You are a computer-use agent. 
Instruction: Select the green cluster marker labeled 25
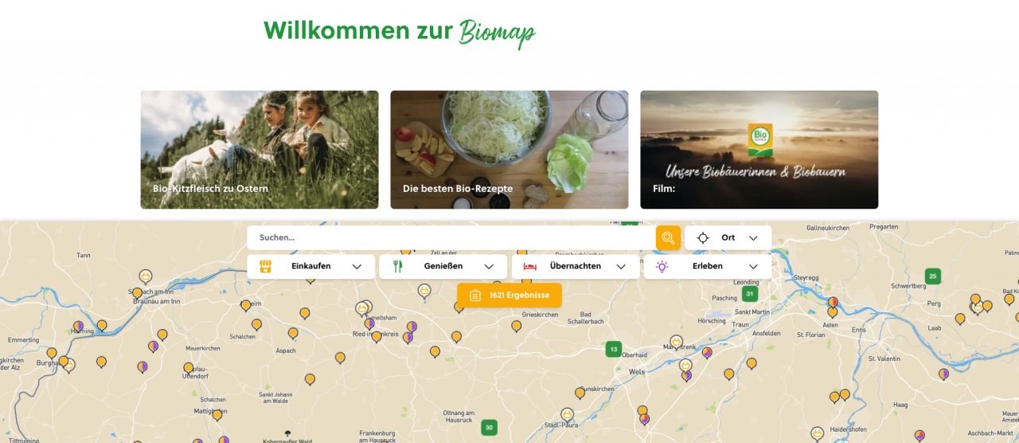pyautogui.click(x=932, y=276)
